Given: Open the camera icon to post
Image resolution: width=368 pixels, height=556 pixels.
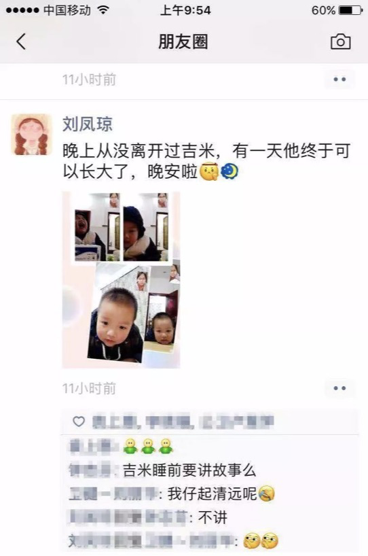Looking at the screenshot, I should point(340,41).
